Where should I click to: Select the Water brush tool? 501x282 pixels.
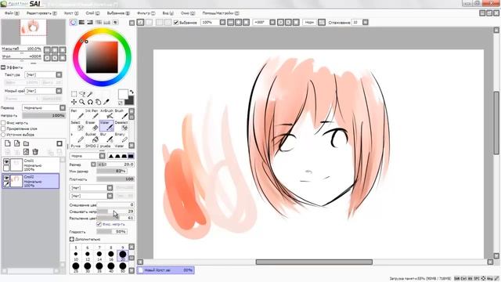[106, 126]
